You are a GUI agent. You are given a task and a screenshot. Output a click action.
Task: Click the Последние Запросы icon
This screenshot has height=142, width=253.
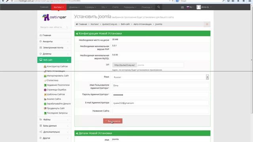(x=45, y=113)
